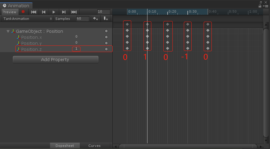
Task: Edit the Samples value field
Action: (83, 18)
